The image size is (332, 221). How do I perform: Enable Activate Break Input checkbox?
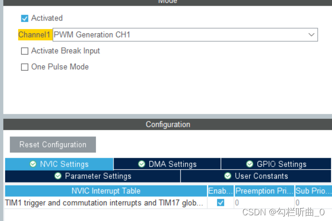point(25,51)
